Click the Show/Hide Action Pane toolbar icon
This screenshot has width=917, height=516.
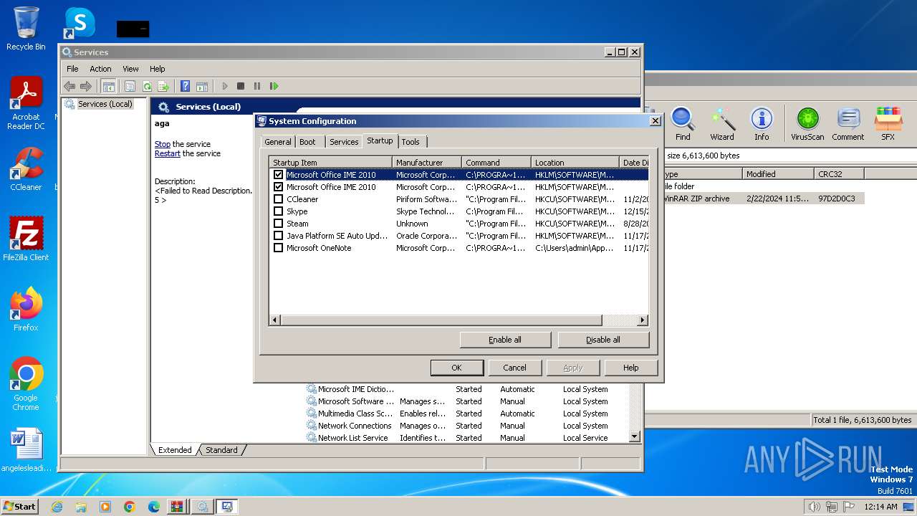coord(202,86)
